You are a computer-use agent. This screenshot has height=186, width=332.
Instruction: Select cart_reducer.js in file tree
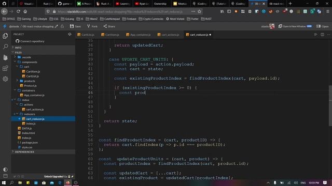tap(43, 119)
